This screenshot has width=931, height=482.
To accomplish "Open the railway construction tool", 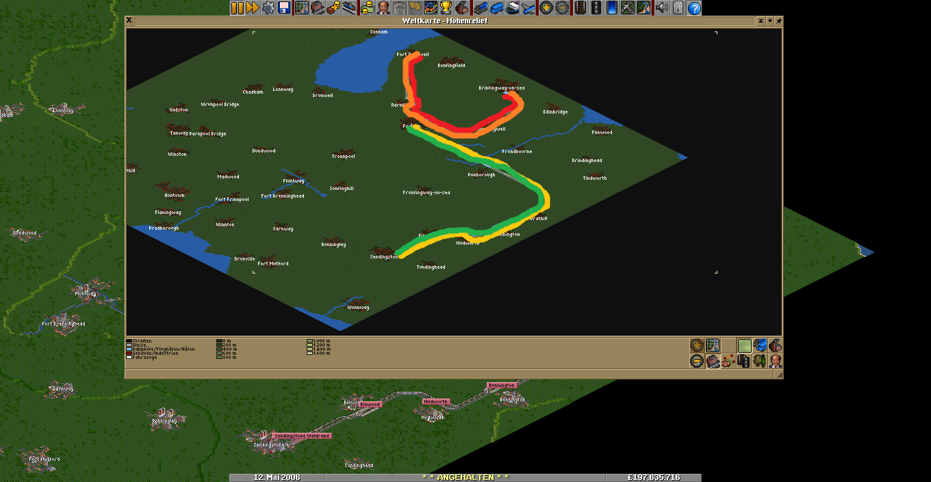I will point(581,8).
